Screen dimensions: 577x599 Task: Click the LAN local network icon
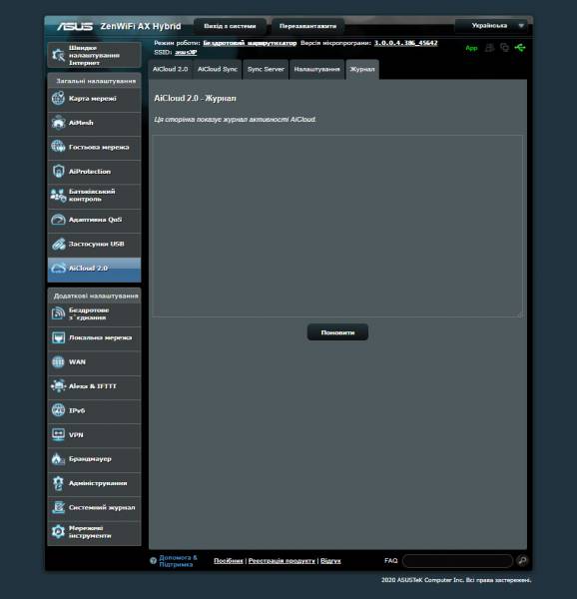point(58,337)
